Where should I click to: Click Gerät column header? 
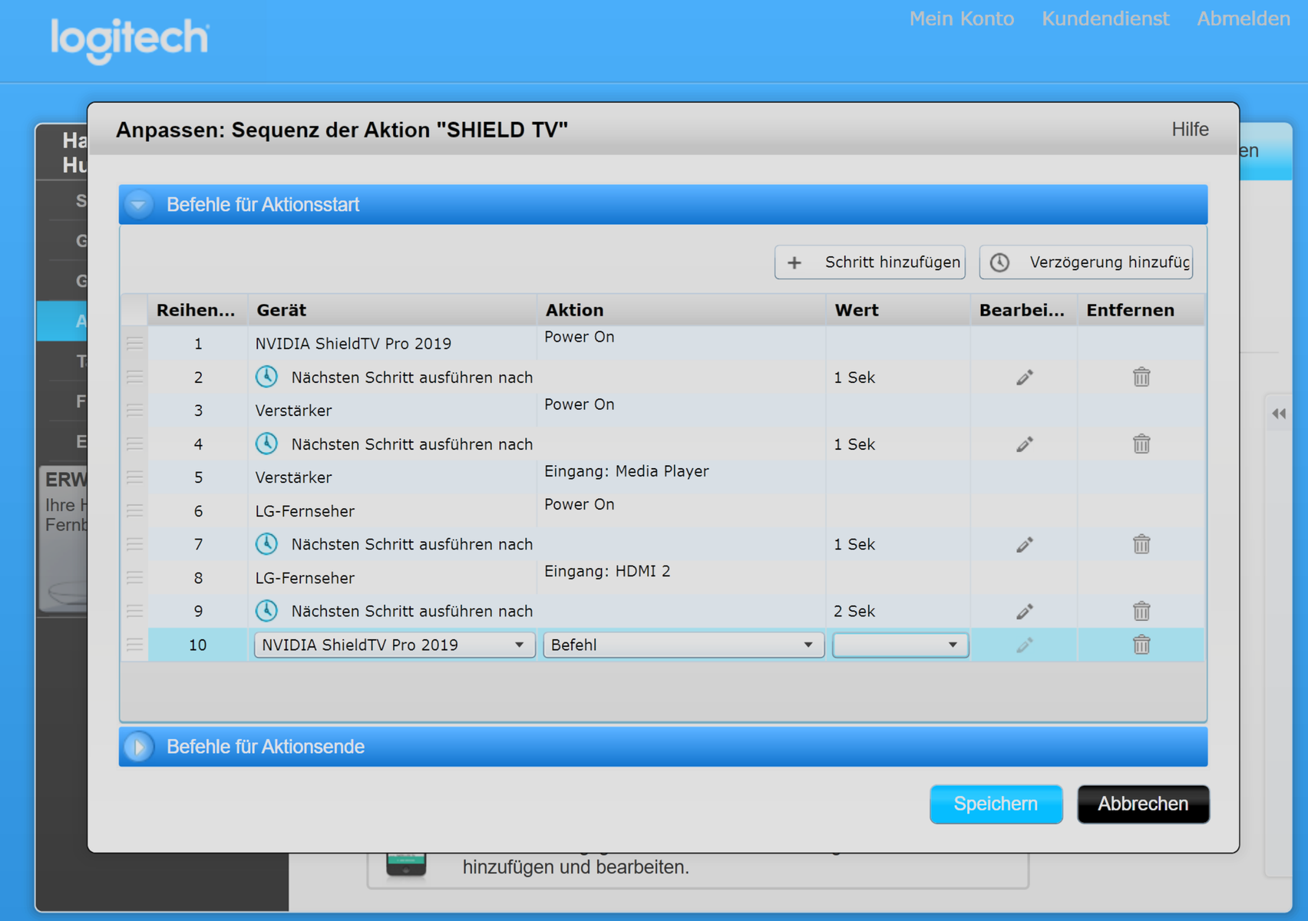pos(392,310)
